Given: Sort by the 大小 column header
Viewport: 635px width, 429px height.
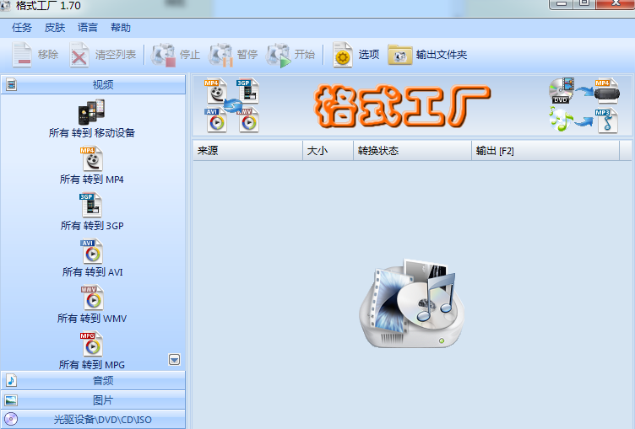Looking at the screenshot, I should coord(328,151).
